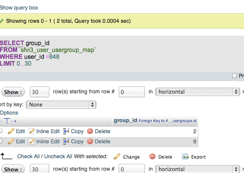Image resolution: width=244 pixels, height=173 pixels.
Task: Click the top starting row number field
Action: pos(132,92)
